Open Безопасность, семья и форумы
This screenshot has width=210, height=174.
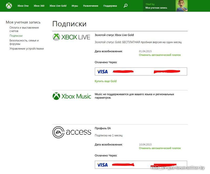(x=24, y=42)
